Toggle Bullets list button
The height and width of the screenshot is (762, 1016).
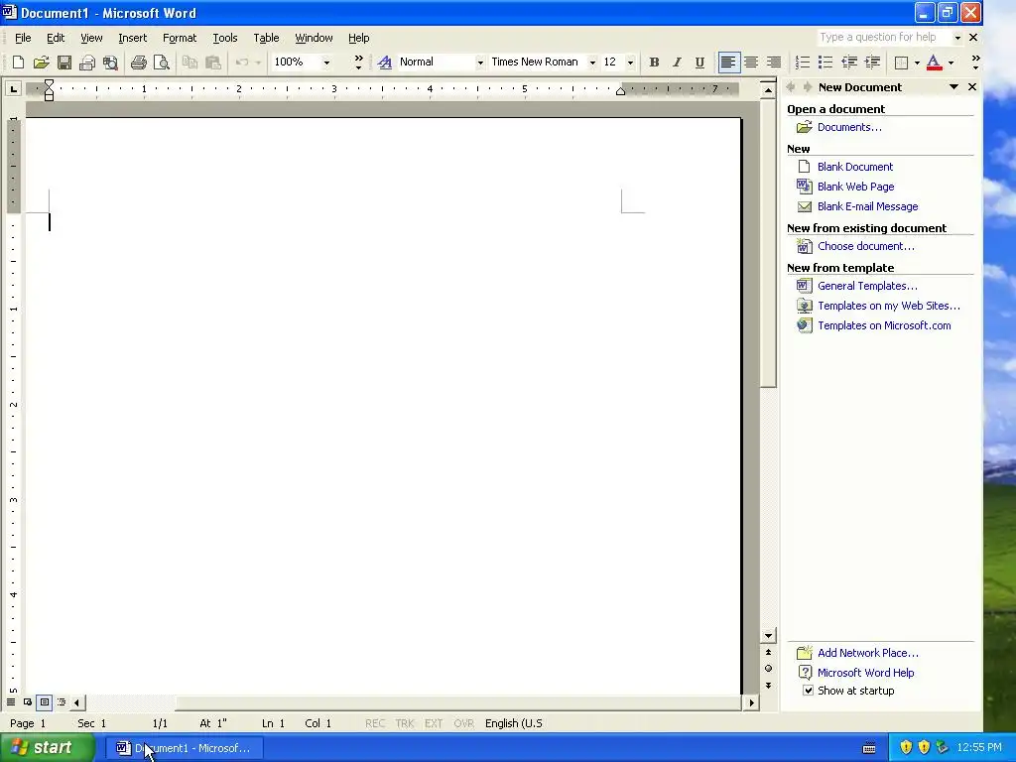[x=825, y=63]
